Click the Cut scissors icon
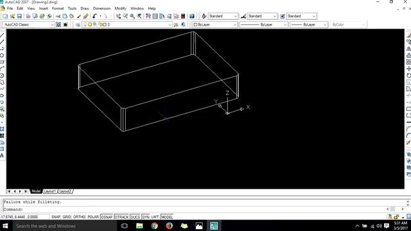This screenshot has height=231, width=411. click(x=58, y=16)
